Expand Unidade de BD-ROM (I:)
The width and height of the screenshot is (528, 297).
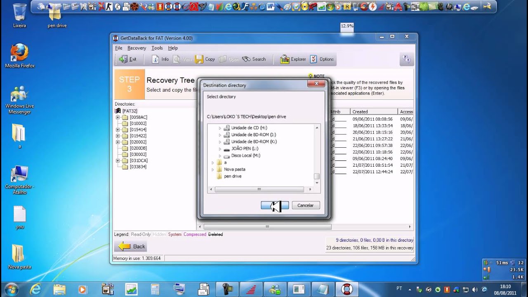pos(220,135)
